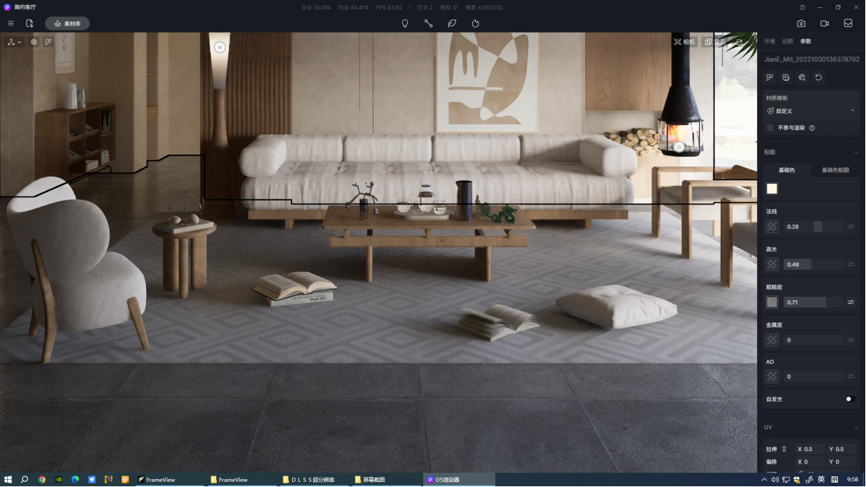This screenshot has height=487, width=866.
Task: Click the help icon beside 不参与渲染
Action: 812,128
